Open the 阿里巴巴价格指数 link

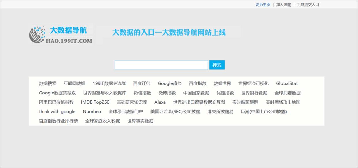[56, 102]
